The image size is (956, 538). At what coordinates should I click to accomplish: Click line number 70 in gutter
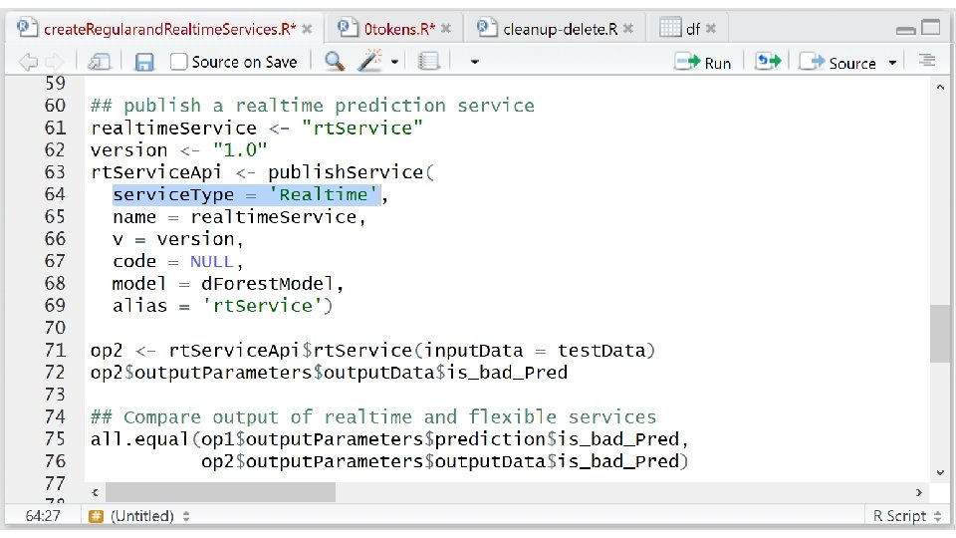pos(55,328)
